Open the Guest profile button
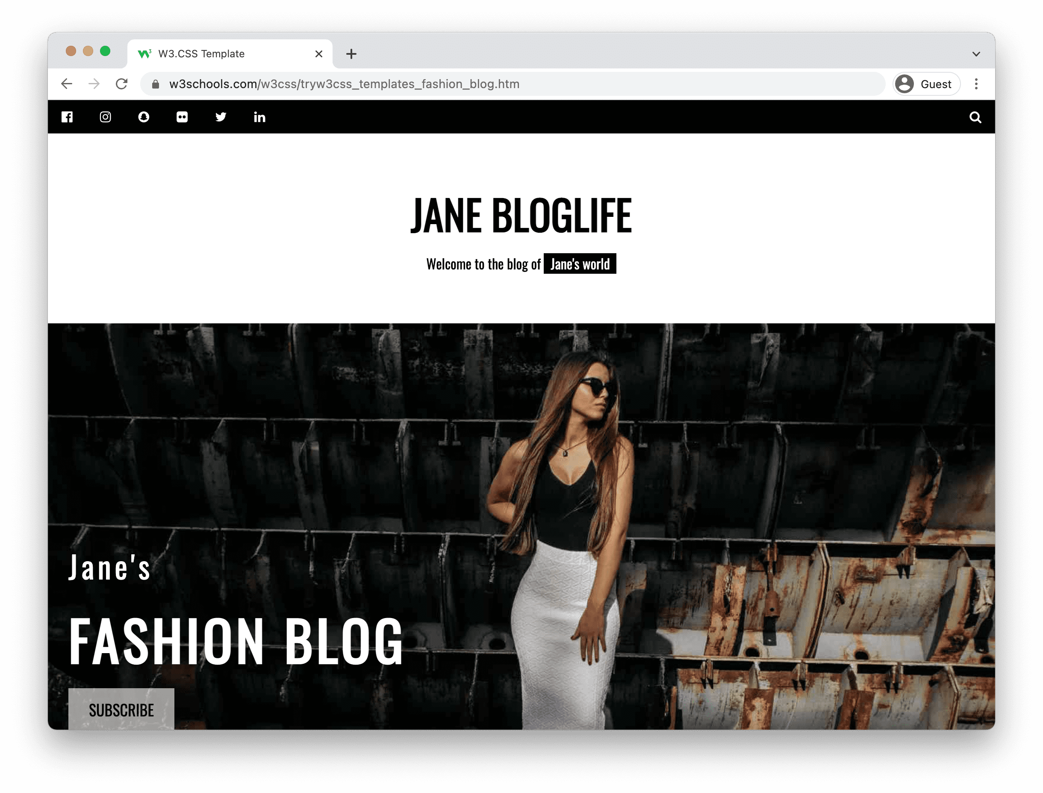Viewport: 1043px width, 793px height. [x=926, y=84]
